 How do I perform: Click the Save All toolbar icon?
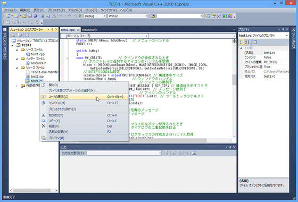point(36,16)
